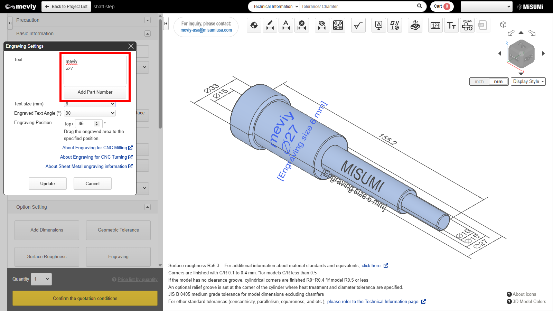Open the Display Style dropdown
The height and width of the screenshot is (311, 553).
coord(528,82)
